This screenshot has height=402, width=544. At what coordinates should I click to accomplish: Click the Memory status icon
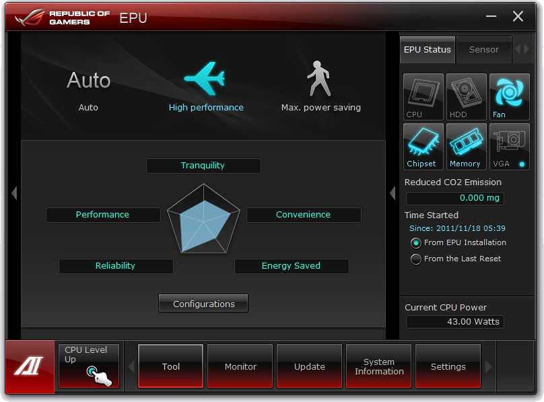pos(466,147)
